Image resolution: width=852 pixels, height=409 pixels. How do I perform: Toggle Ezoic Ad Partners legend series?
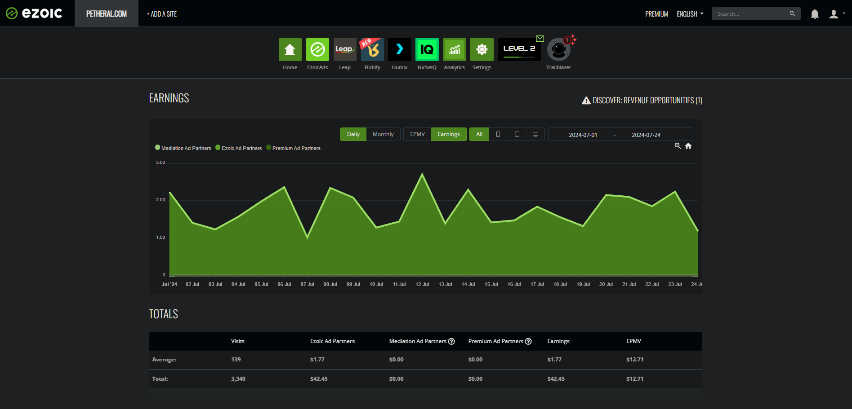click(239, 148)
